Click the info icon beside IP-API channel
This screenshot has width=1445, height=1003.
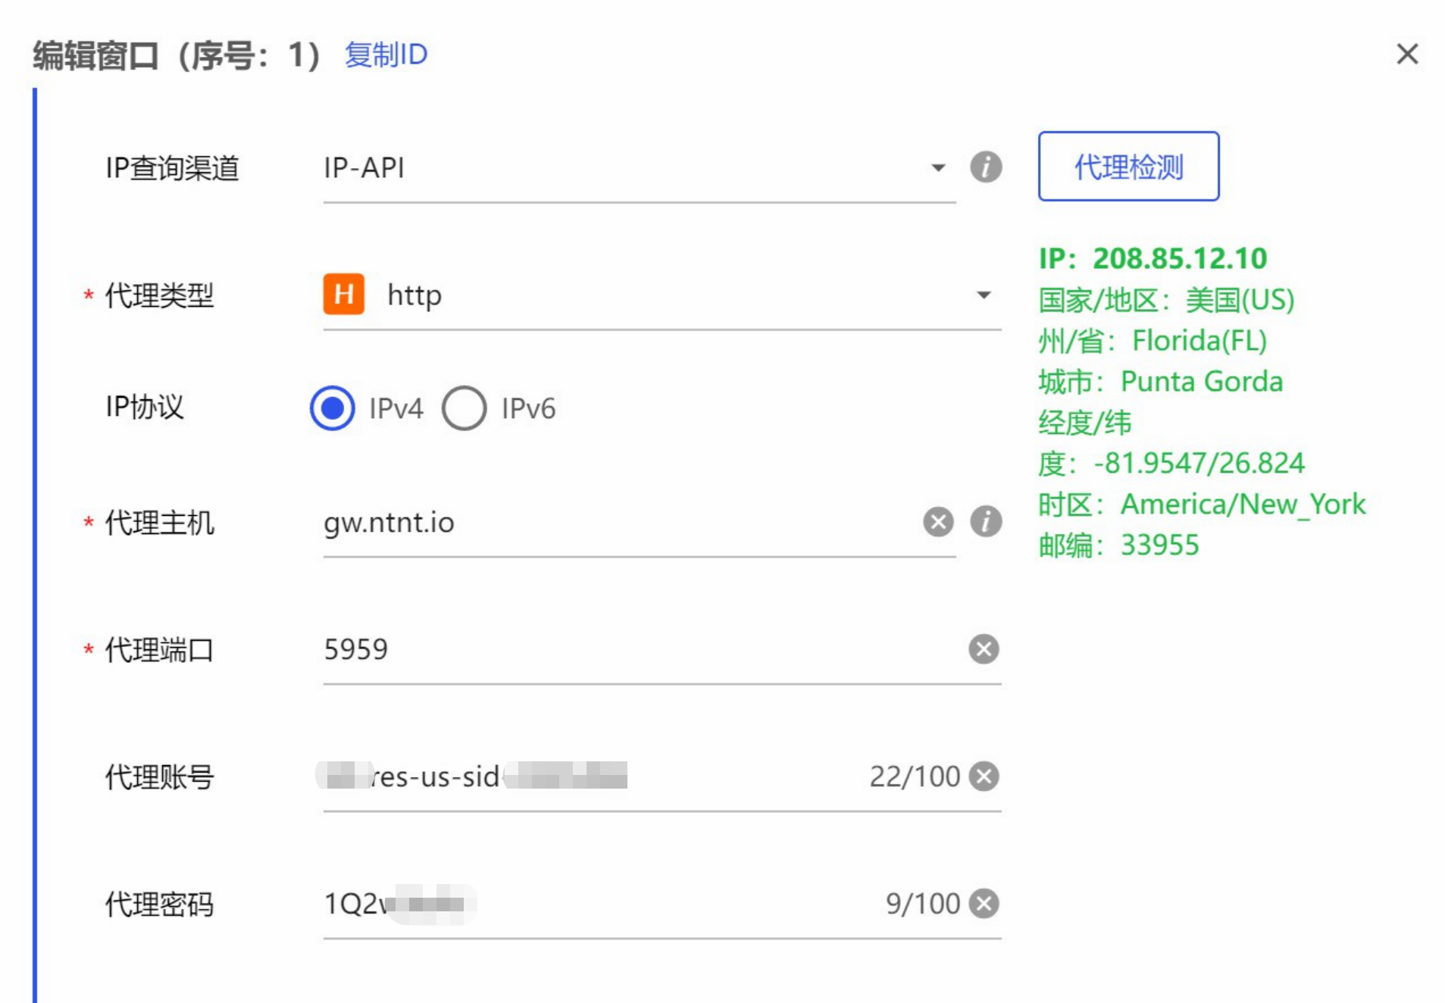[985, 167]
